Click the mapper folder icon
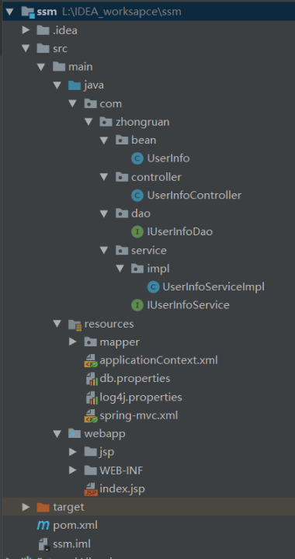295x559 pixels. [90, 342]
